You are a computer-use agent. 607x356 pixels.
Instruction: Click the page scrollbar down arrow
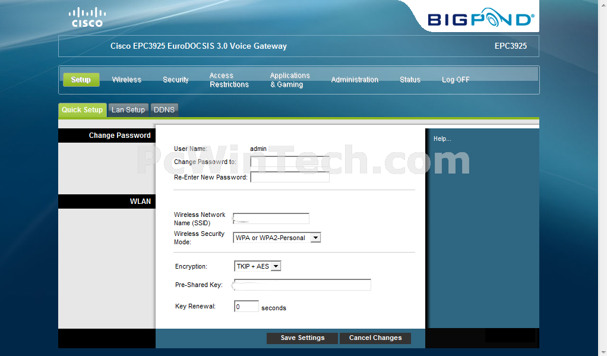[x=603, y=352]
